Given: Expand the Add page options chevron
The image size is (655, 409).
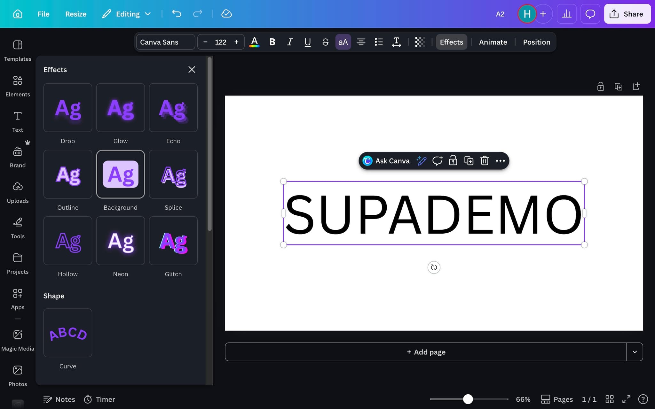Looking at the screenshot, I should coord(635,352).
